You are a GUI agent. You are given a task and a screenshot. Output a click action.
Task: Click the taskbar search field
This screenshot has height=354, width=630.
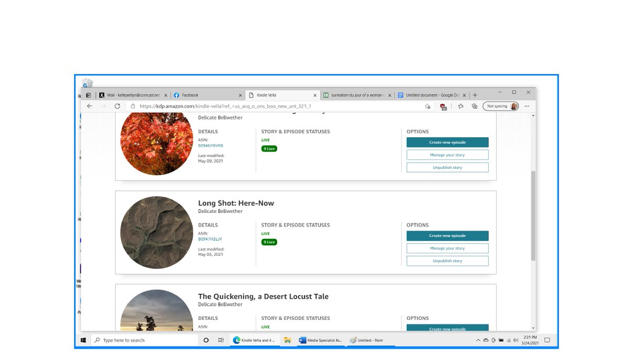[144, 340]
